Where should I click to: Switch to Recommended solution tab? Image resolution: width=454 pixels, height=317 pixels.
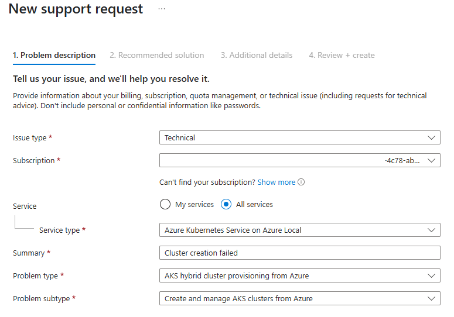pyautogui.click(x=156, y=55)
